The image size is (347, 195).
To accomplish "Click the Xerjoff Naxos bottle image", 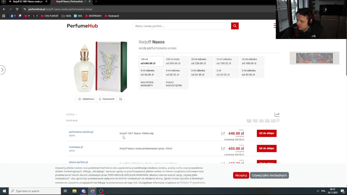I will pos(101,67).
